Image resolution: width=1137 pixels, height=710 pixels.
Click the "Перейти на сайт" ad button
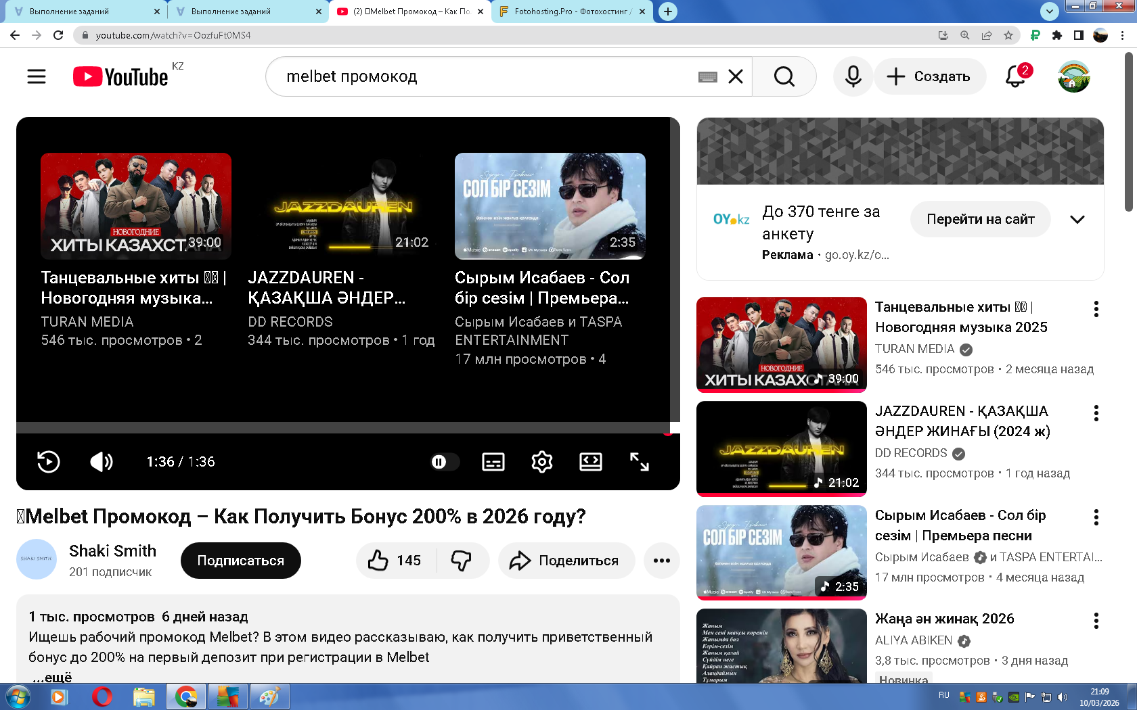pyautogui.click(x=980, y=219)
